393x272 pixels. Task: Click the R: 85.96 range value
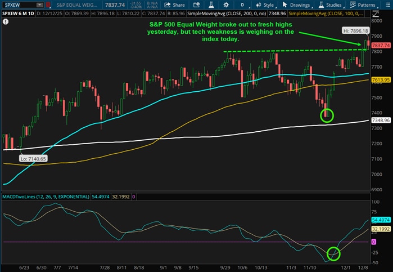click(176, 14)
